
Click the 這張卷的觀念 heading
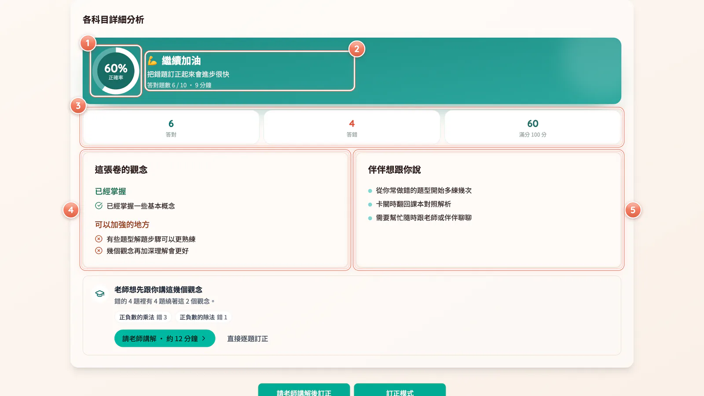tap(121, 170)
